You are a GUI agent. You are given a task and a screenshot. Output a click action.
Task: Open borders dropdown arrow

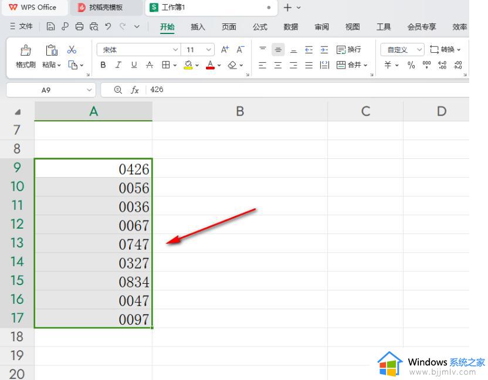pyautogui.click(x=175, y=65)
